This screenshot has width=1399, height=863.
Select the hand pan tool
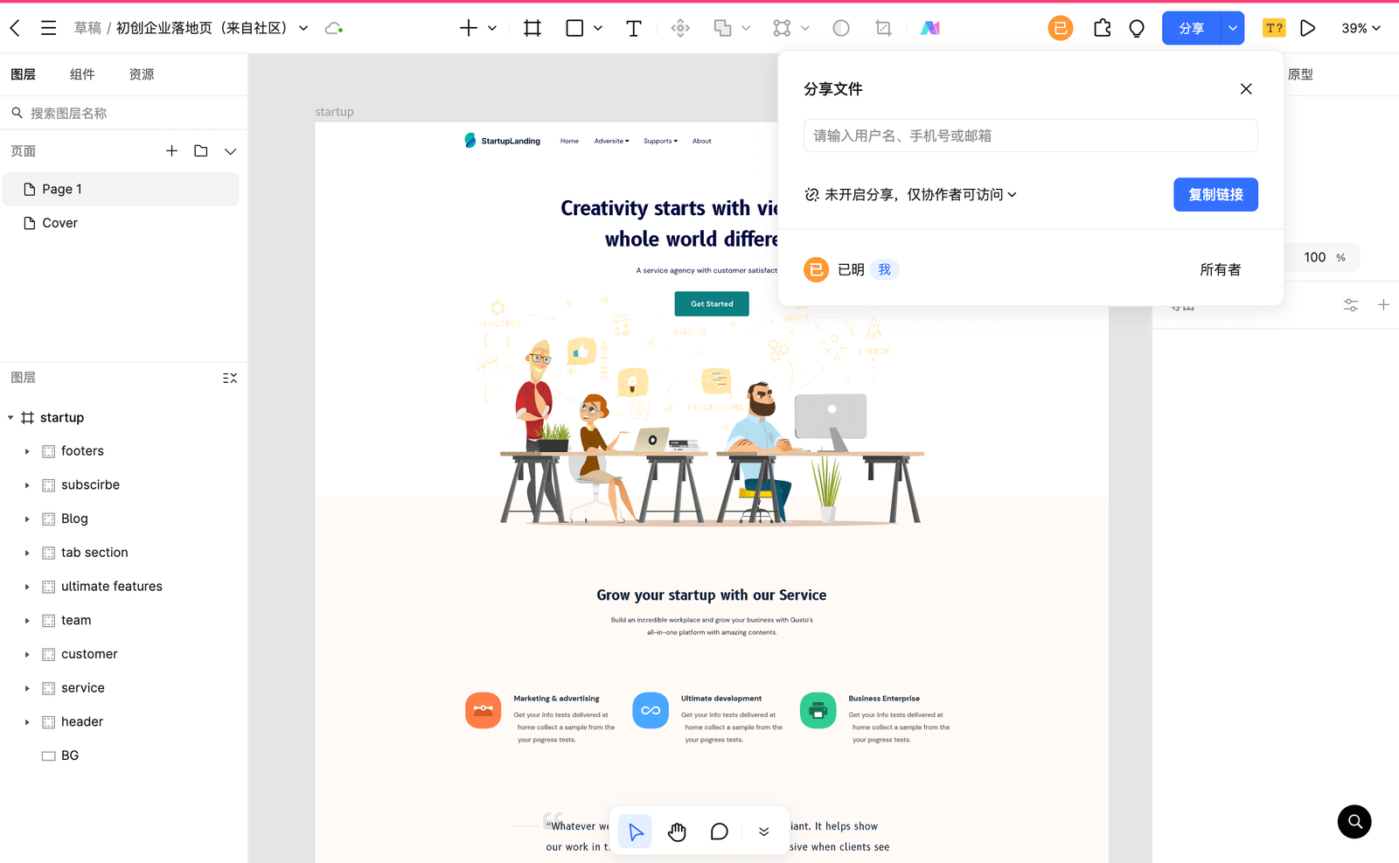[677, 832]
